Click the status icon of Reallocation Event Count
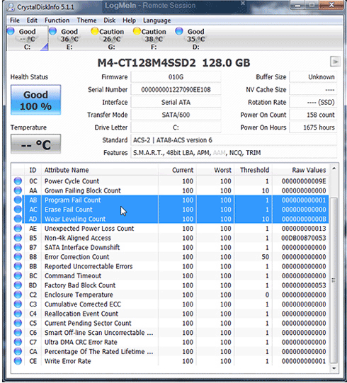347x383 pixels. [18, 314]
